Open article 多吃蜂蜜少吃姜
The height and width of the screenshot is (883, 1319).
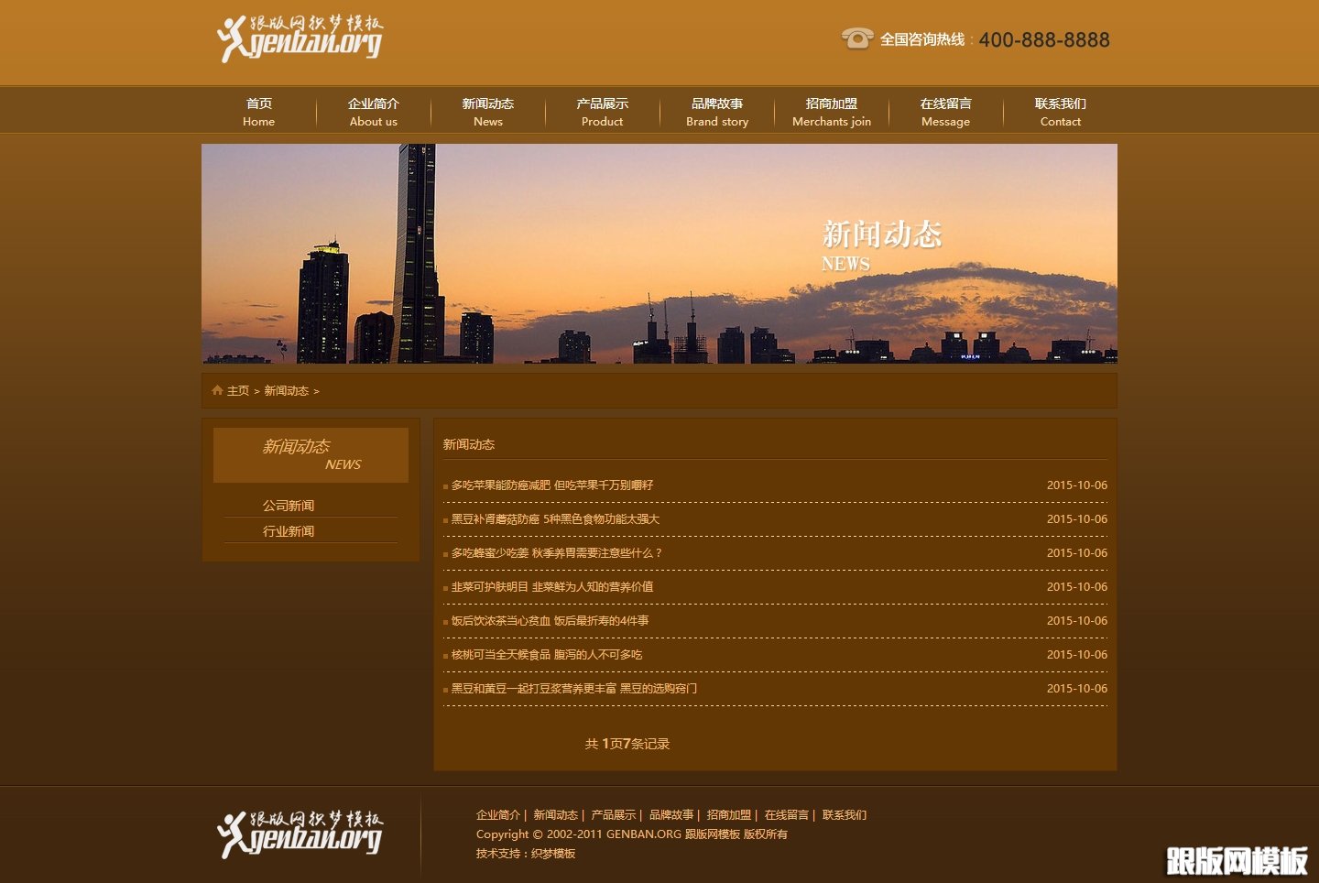click(x=556, y=553)
